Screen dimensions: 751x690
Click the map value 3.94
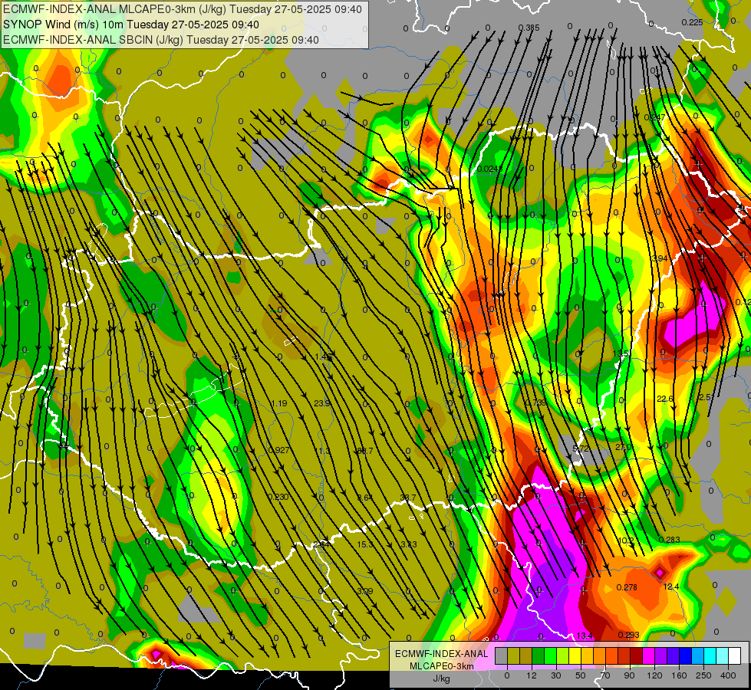[660, 258]
